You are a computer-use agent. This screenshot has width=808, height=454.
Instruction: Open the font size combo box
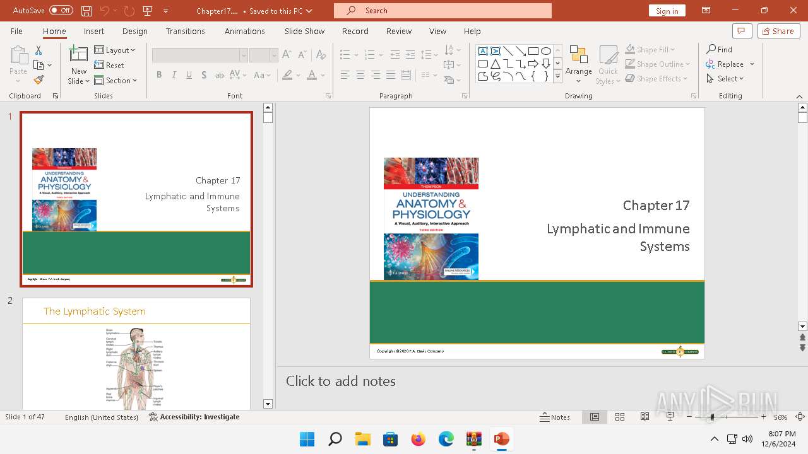click(x=263, y=55)
